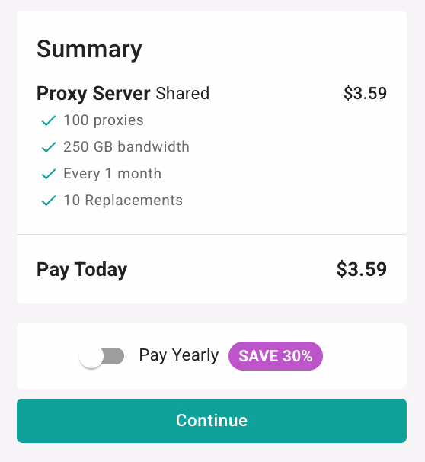The image size is (425, 462).
Task: Click the white knob of yearly switch
Action: (91, 357)
